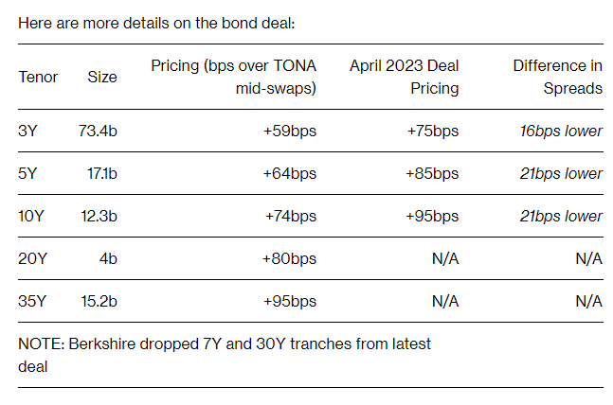Click the +85bps April pricing value

[x=432, y=173]
